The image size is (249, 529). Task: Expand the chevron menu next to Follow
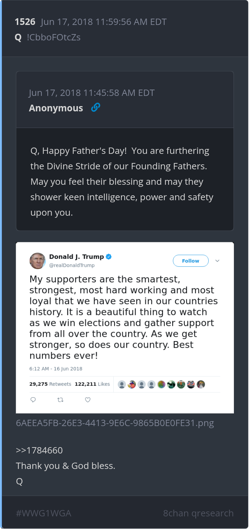click(217, 261)
